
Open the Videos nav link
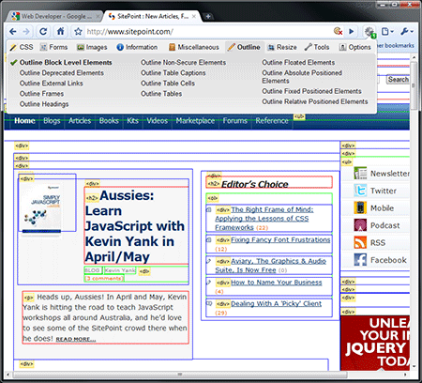pos(157,121)
